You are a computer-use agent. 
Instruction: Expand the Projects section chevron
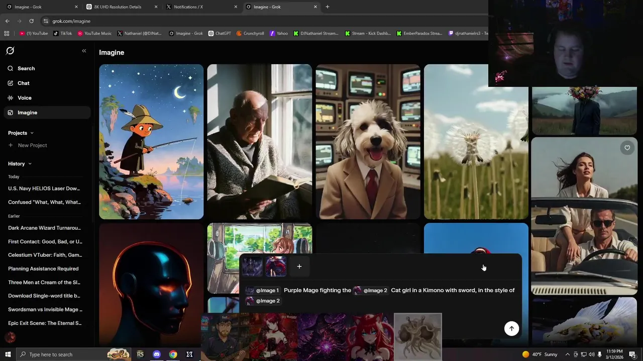[32, 133]
